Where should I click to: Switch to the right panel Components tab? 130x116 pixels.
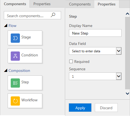(80, 4)
